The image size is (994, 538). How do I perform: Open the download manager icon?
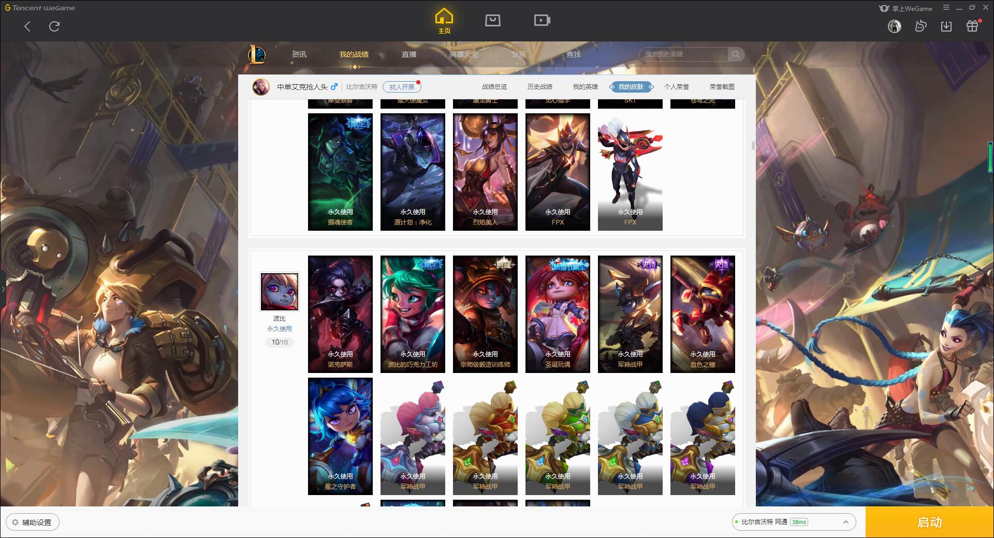coord(946,26)
